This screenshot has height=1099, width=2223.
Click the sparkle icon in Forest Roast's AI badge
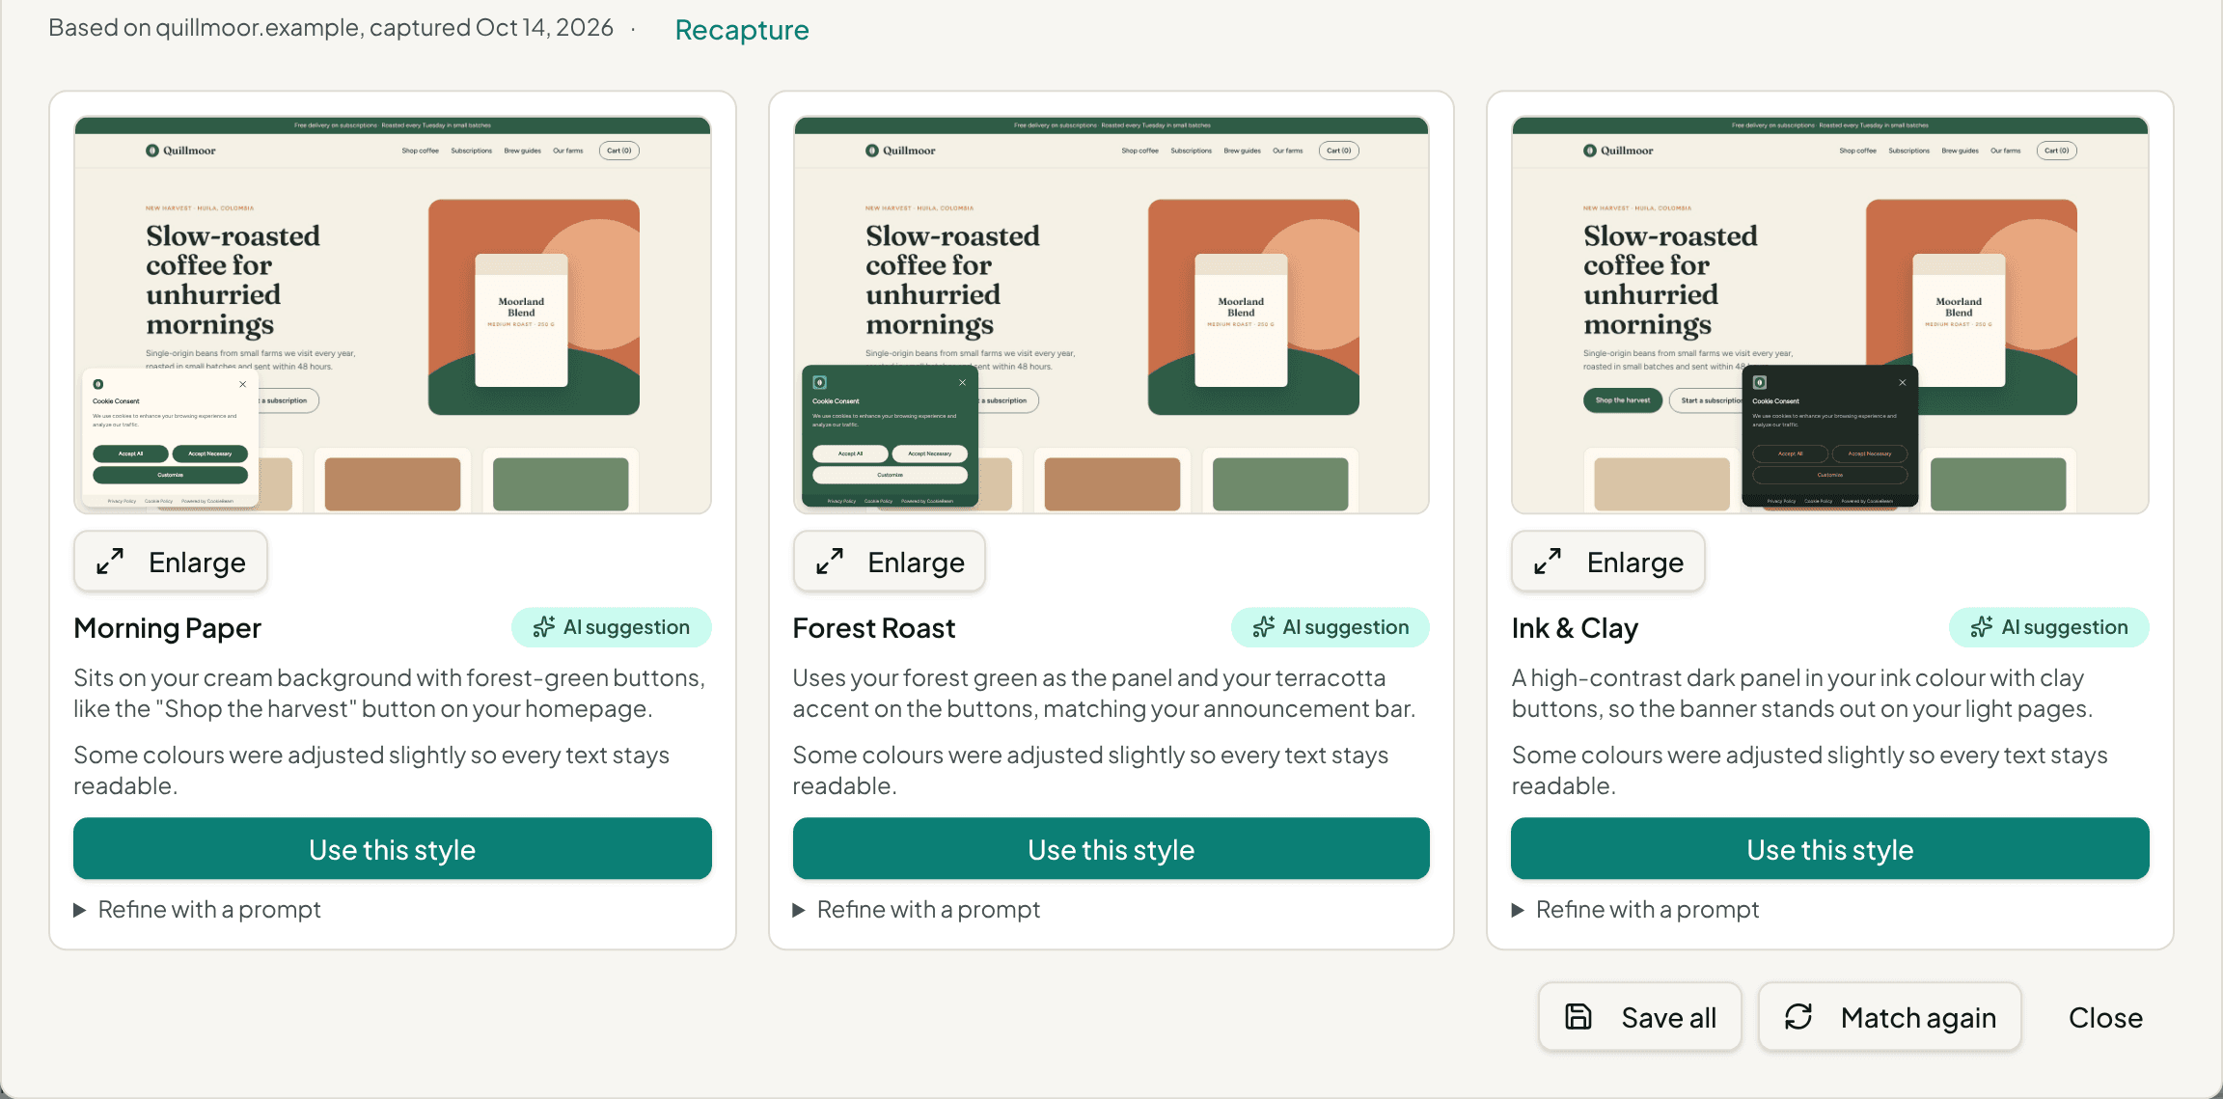[x=1263, y=627]
